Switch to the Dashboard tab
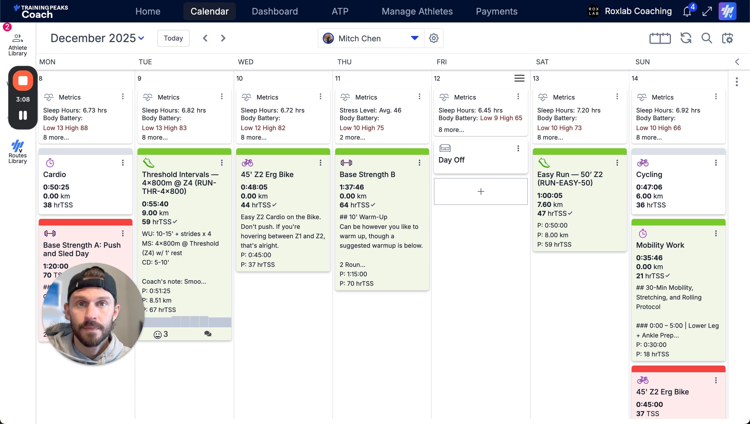Image resolution: width=750 pixels, height=424 pixels. 274,11
